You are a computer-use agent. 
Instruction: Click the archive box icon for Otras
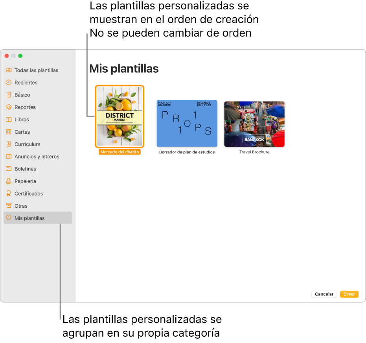click(x=9, y=206)
